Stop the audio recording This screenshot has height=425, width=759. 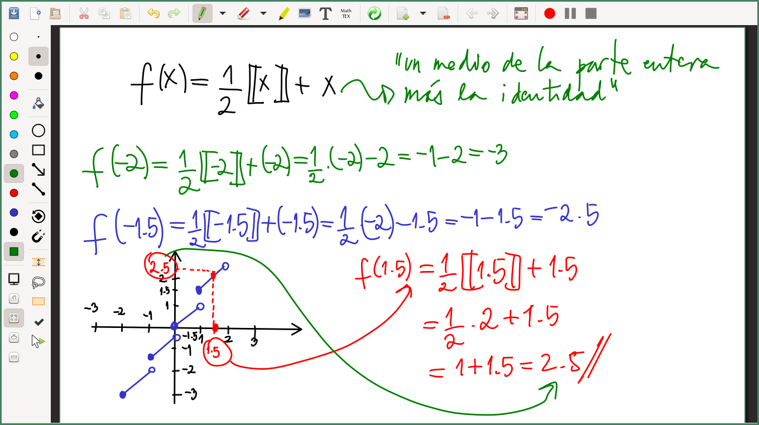(591, 13)
